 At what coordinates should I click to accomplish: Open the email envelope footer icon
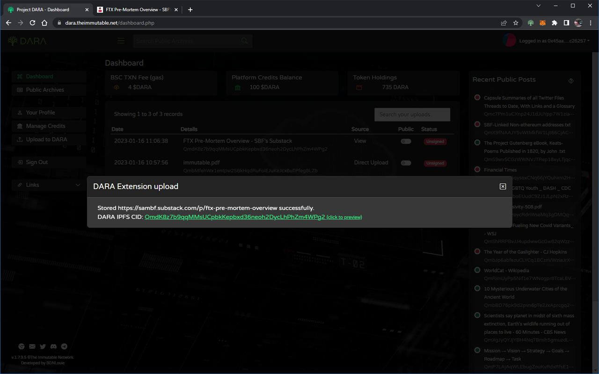point(32,346)
